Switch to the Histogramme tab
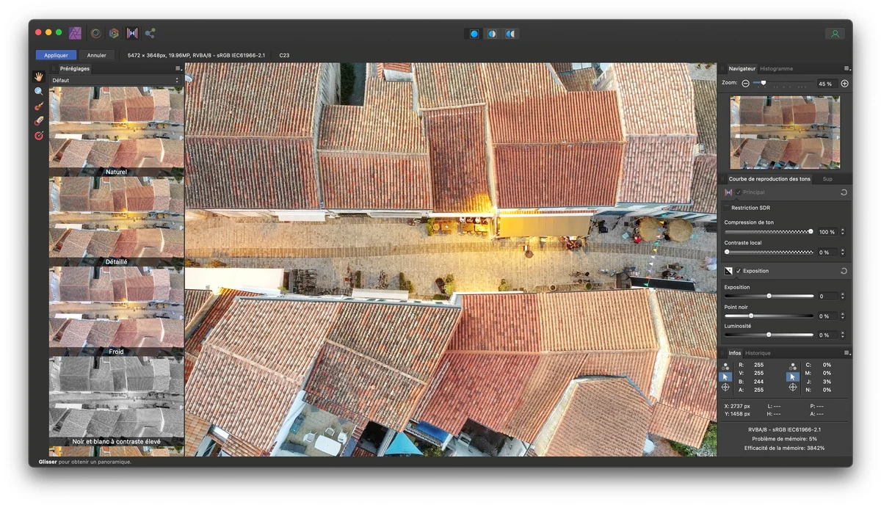 point(776,68)
